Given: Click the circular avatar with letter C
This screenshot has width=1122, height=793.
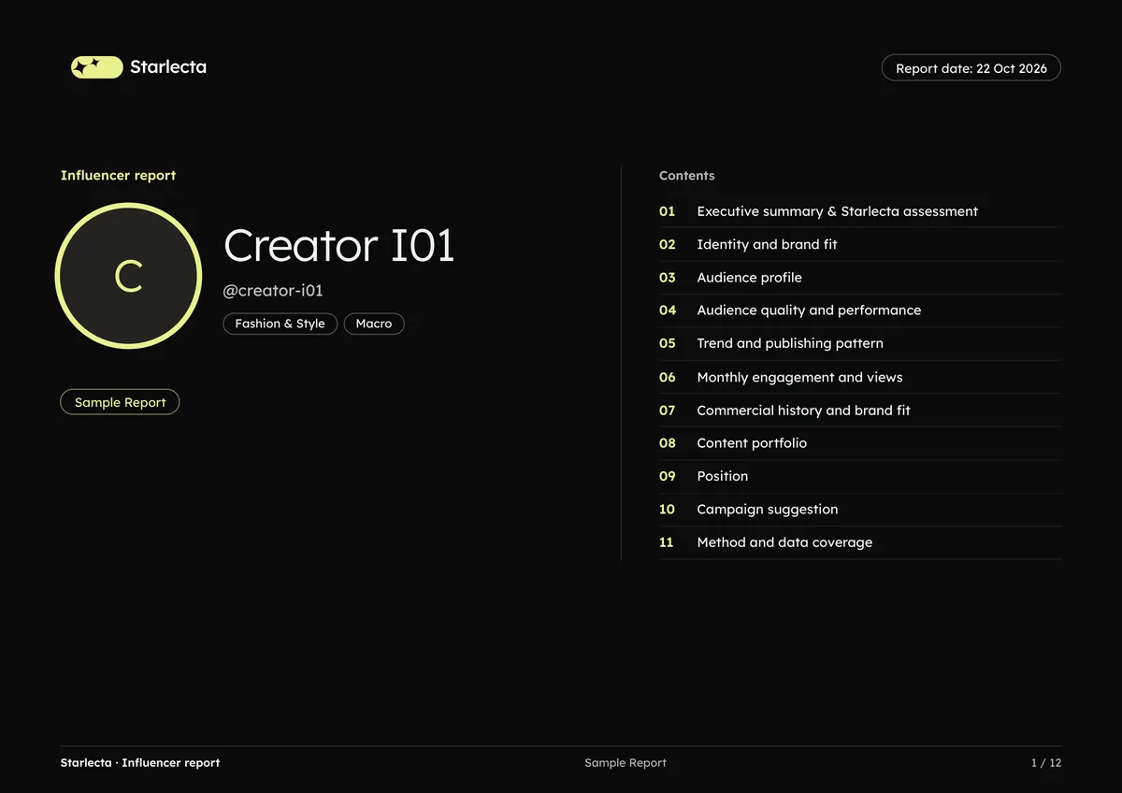Looking at the screenshot, I should tap(128, 276).
